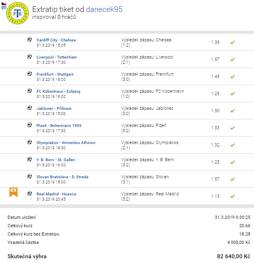Click the green checkmark for Y. B. Bern bet

click(x=233, y=162)
